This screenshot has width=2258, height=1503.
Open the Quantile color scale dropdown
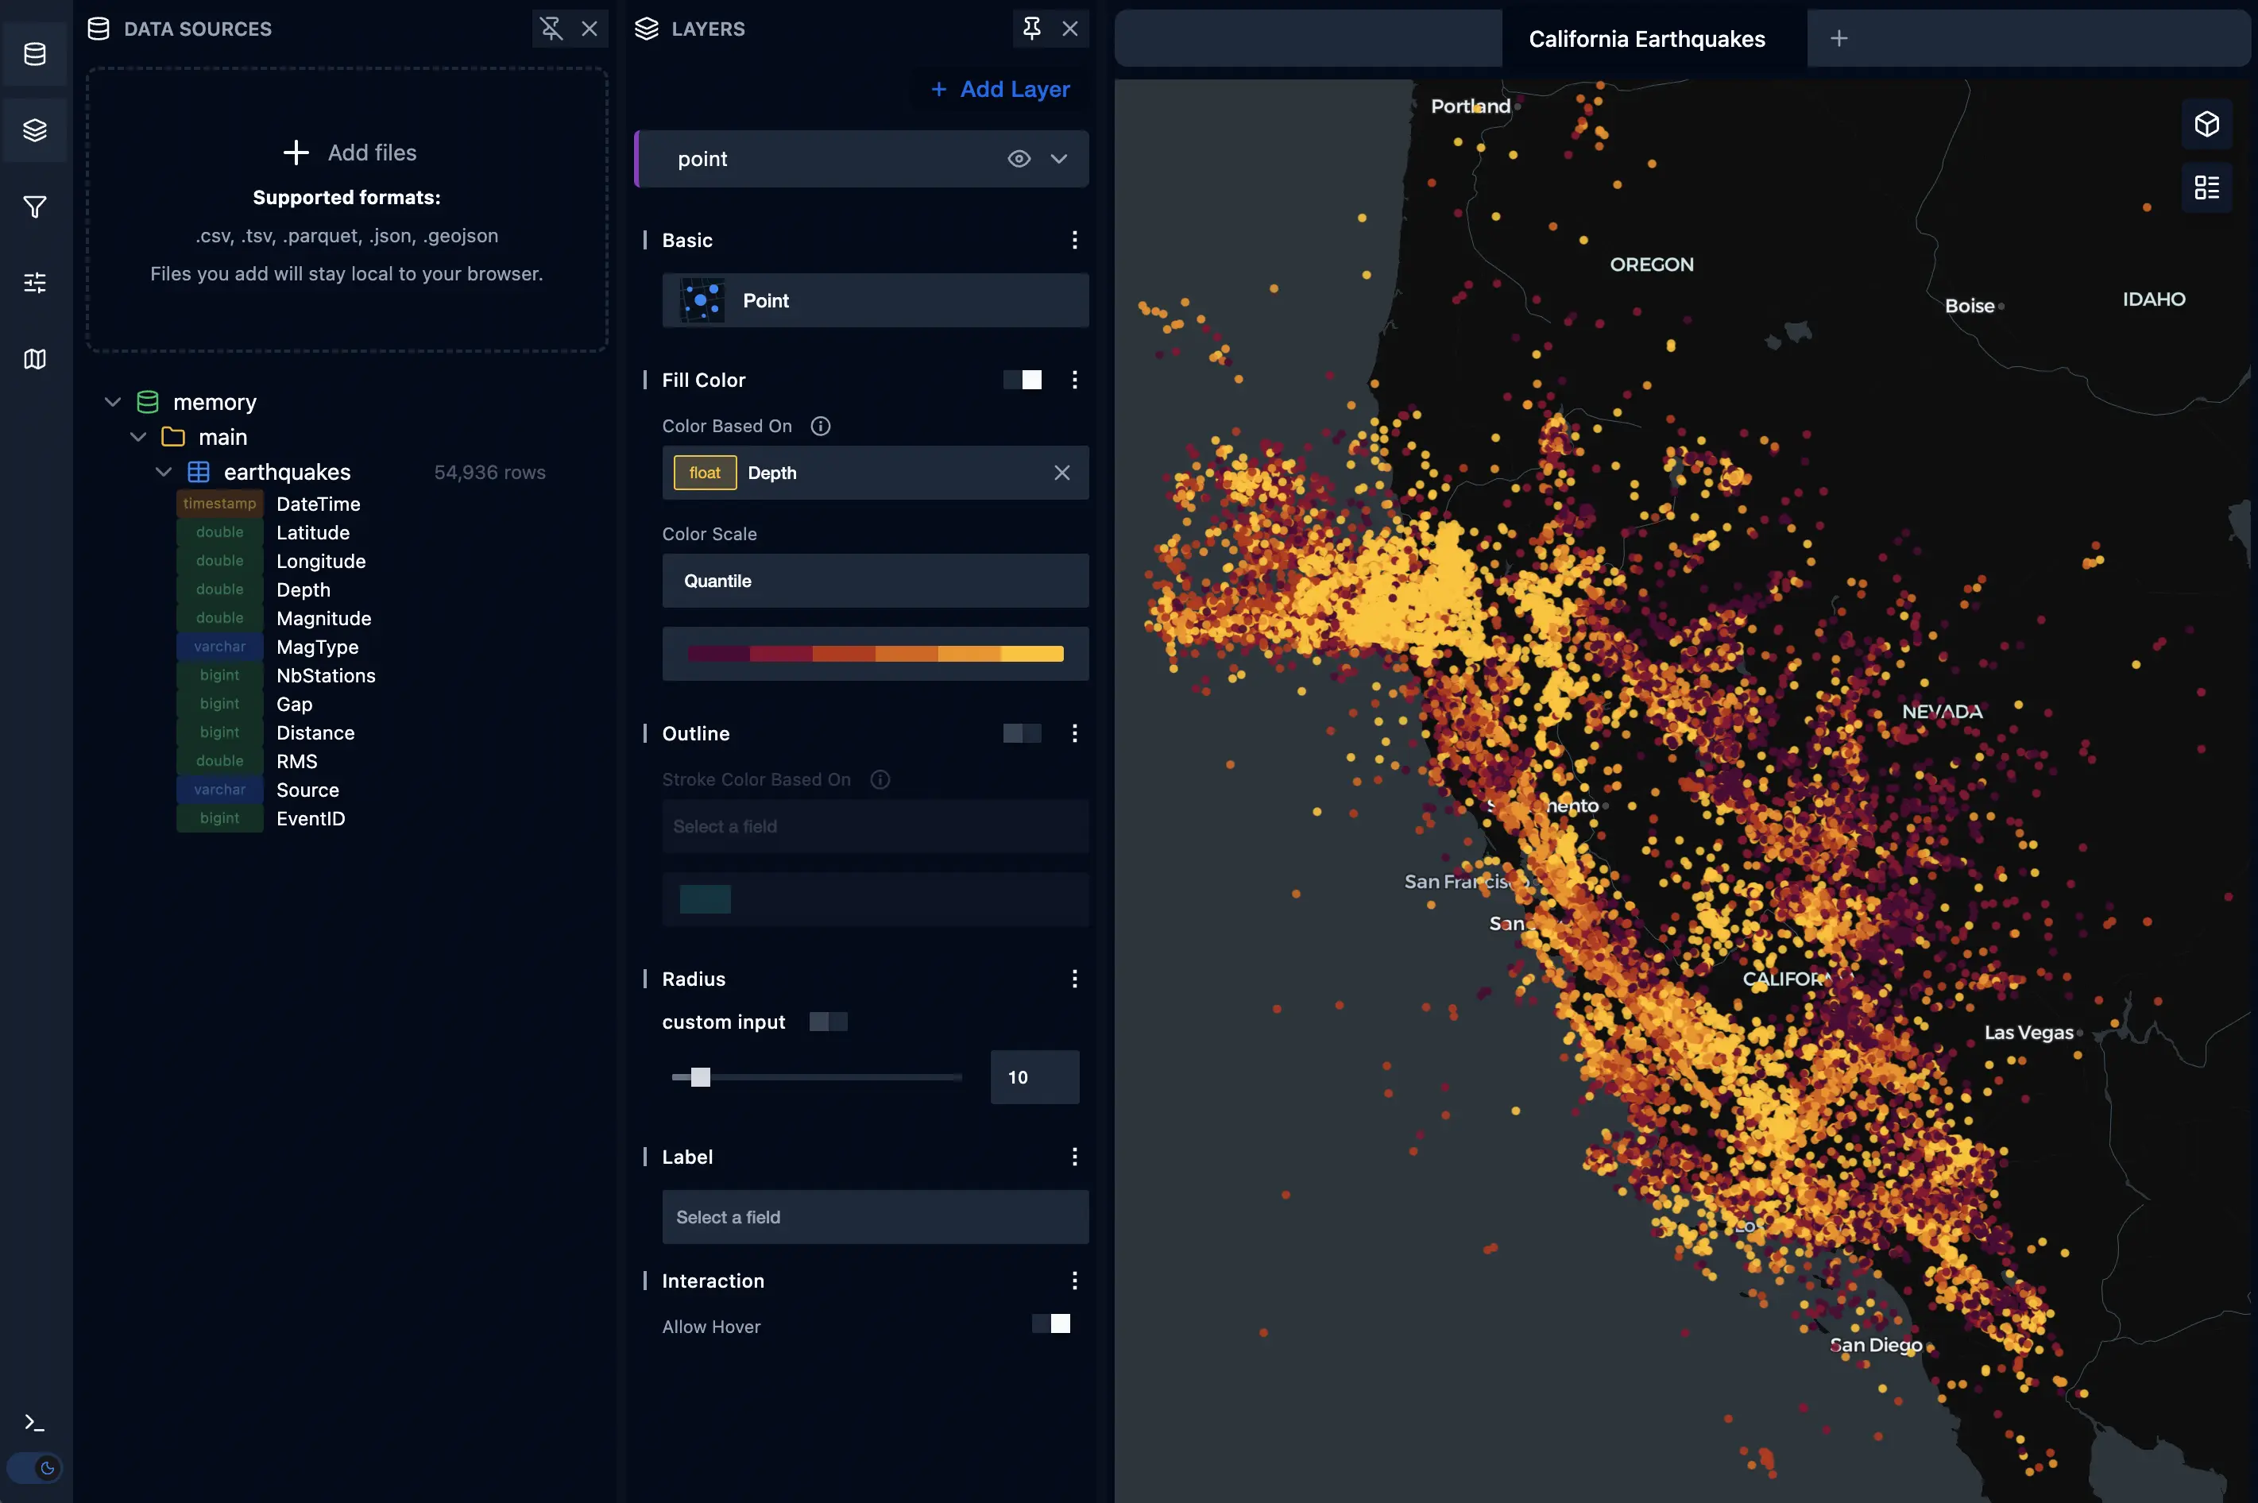875,581
